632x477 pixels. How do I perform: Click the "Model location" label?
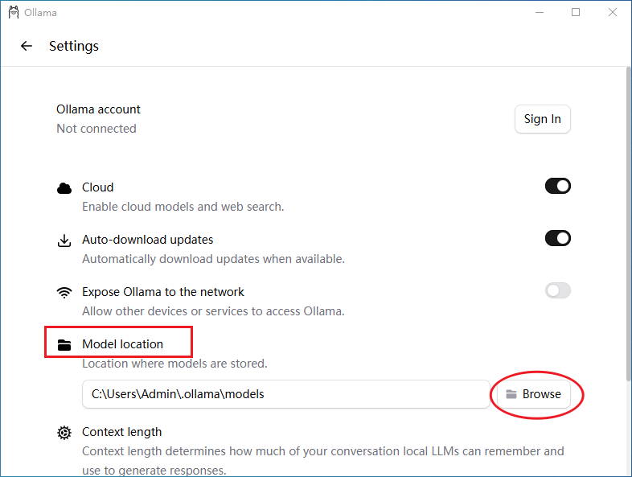click(122, 344)
